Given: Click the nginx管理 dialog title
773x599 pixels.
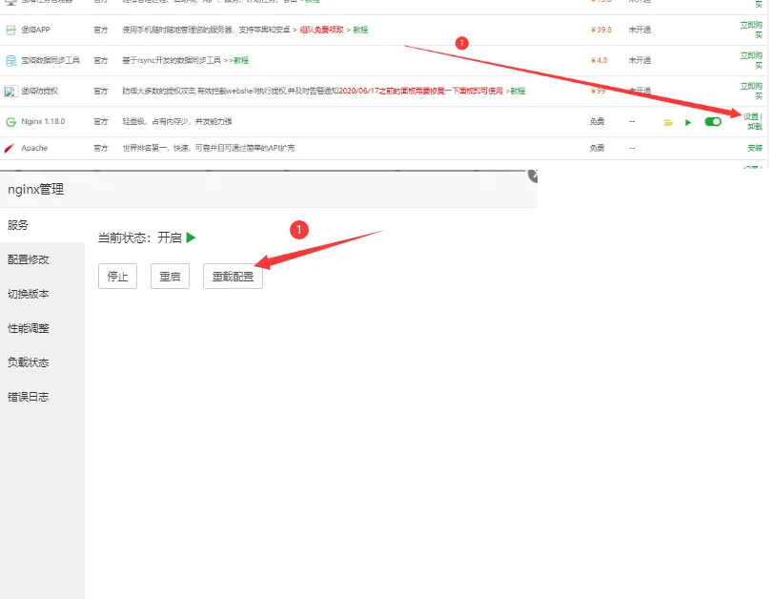Looking at the screenshot, I should 35,190.
